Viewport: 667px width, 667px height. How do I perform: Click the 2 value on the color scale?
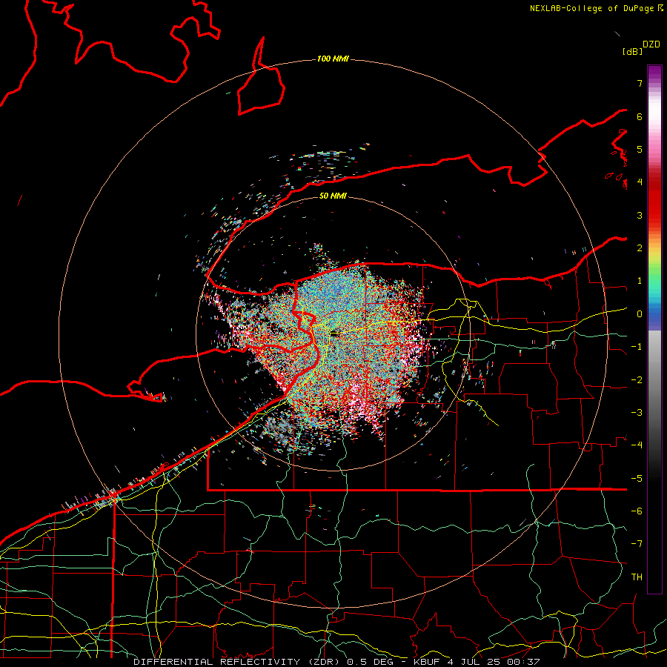[x=640, y=248]
